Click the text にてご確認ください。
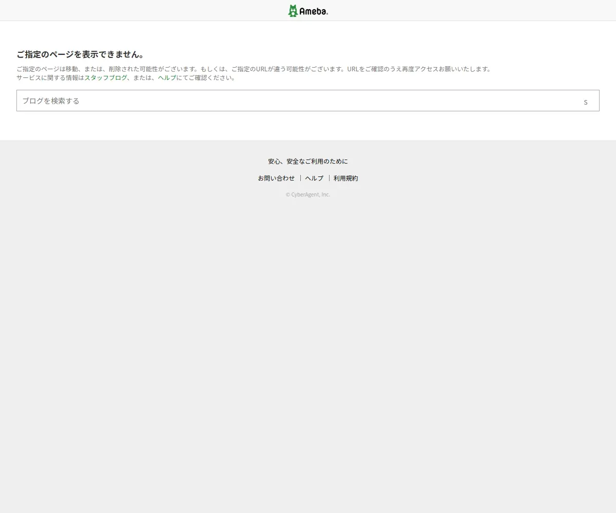616x513 pixels. 206,77
